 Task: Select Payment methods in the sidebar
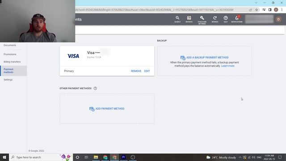(13, 71)
